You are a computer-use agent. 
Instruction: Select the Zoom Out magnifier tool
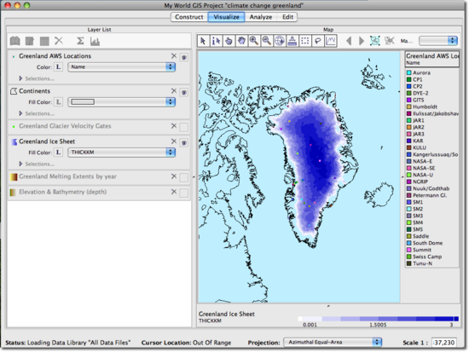pyautogui.click(x=267, y=41)
